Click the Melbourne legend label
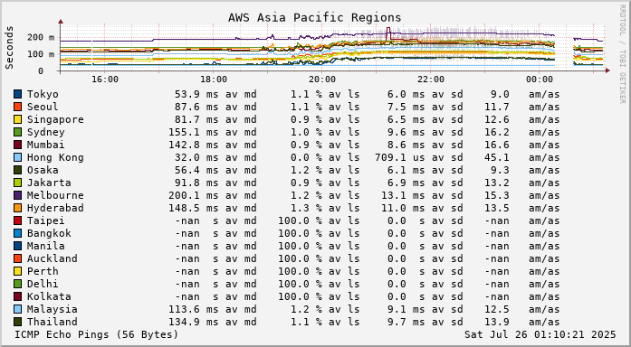Viewport: 631px width, 347px height. coord(55,195)
